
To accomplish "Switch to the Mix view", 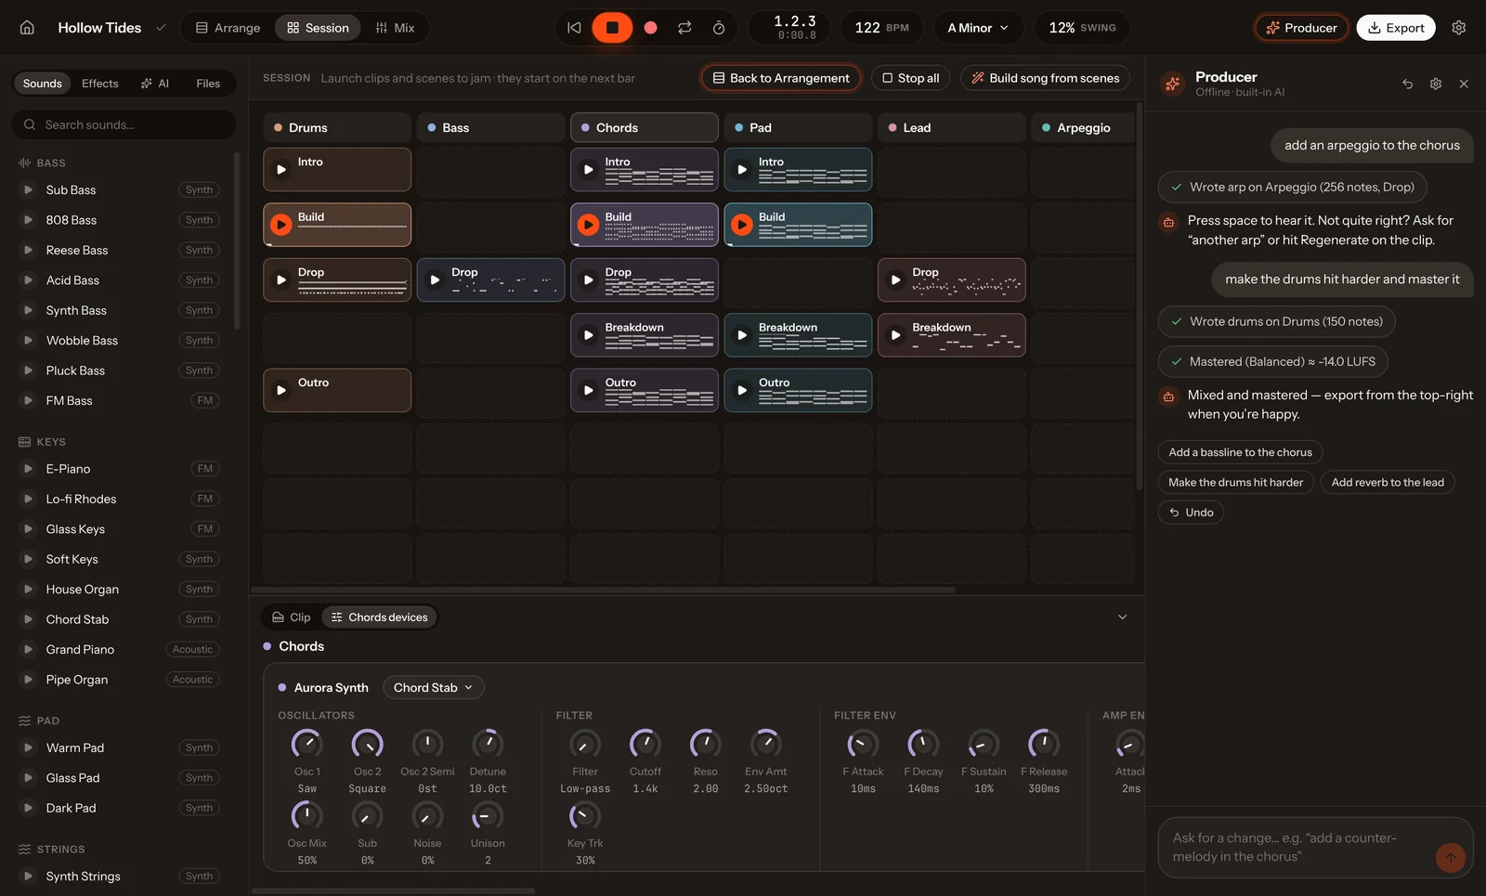I will 395,28.
